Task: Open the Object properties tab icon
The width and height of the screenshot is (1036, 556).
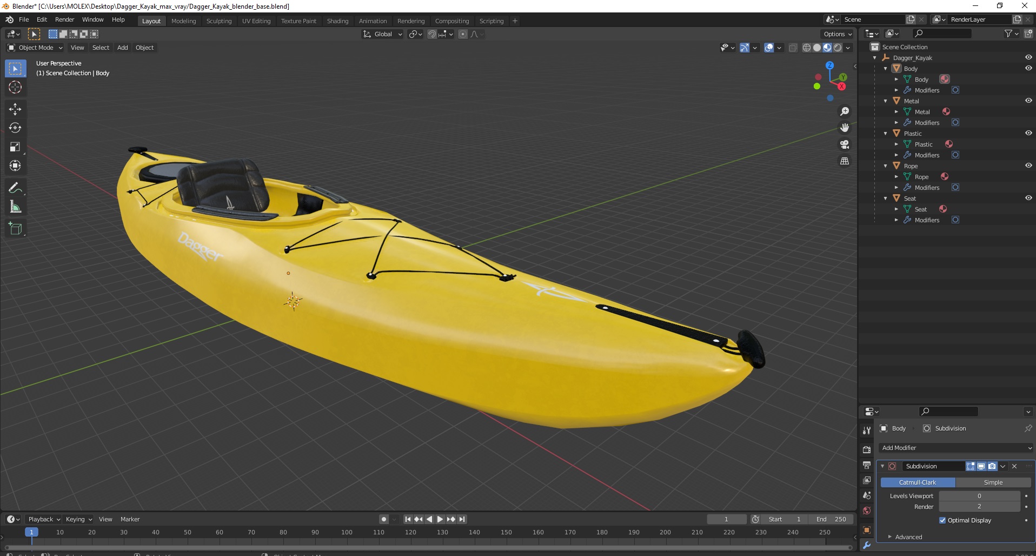Action: (x=867, y=530)
